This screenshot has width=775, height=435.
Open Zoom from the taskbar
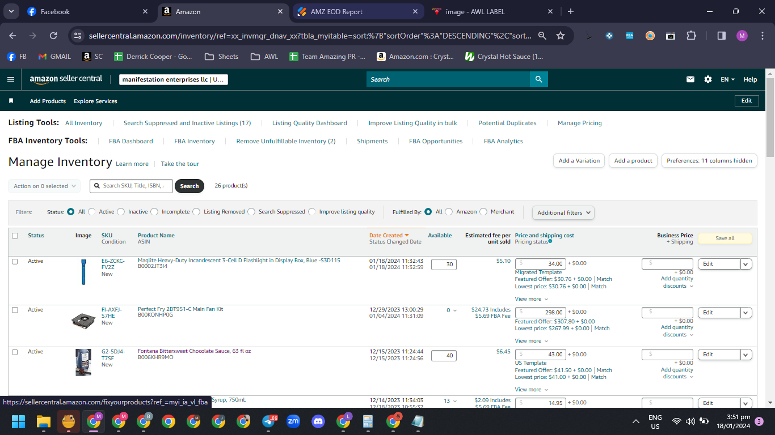293,421
